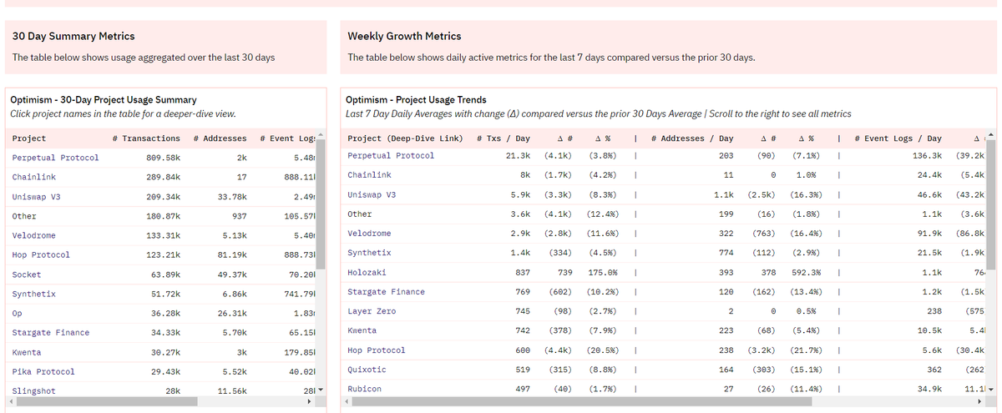Select the '30 Day Summary Metrics' heading
The width and height of the screenshot is (1002, 413).
point(73,36)
